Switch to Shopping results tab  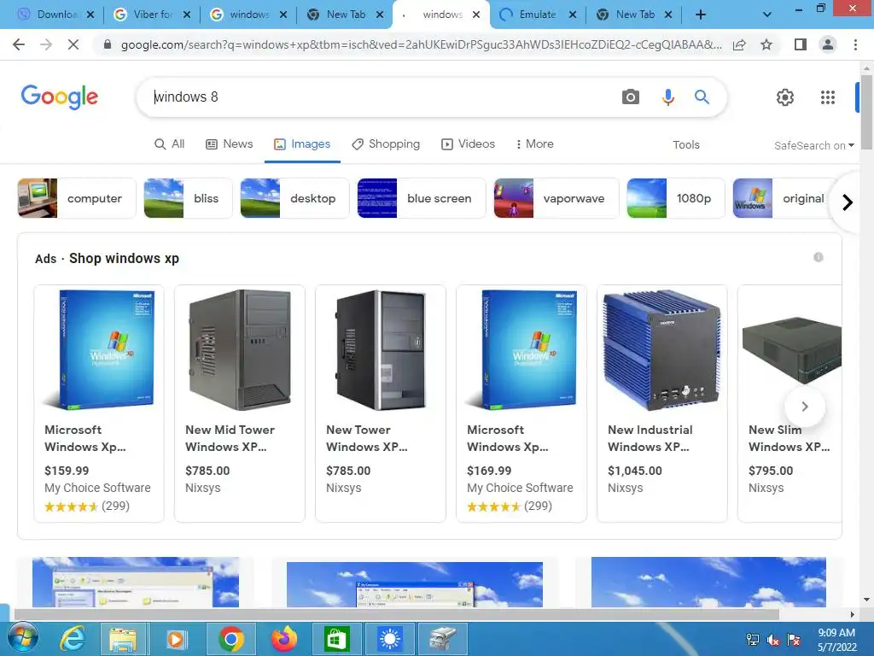click(386, 143)
